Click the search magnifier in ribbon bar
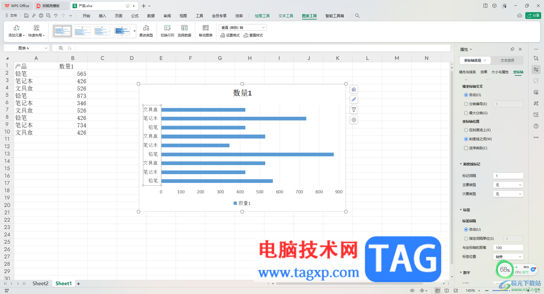544x294 pixels. pyautogui.click(x=357, y=16)
